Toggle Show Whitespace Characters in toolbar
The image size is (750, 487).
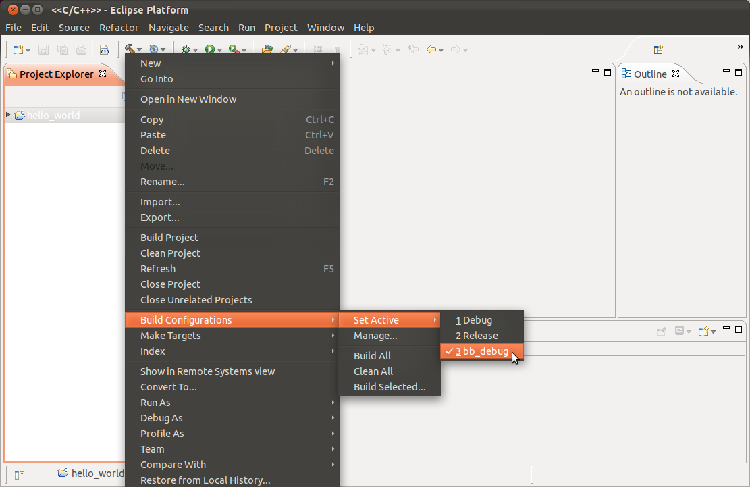[x=338, y=49]
